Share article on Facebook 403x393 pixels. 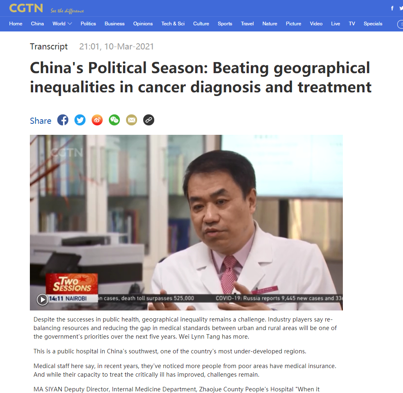(63, 120)
